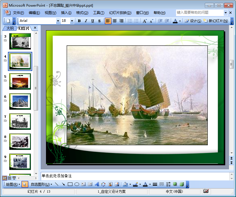Select Align Right alignment
The width and height of the screenshot is (236, 197).
121,21
